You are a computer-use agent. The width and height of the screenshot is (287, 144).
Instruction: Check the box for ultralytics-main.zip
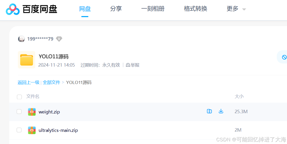click(19, 130)
